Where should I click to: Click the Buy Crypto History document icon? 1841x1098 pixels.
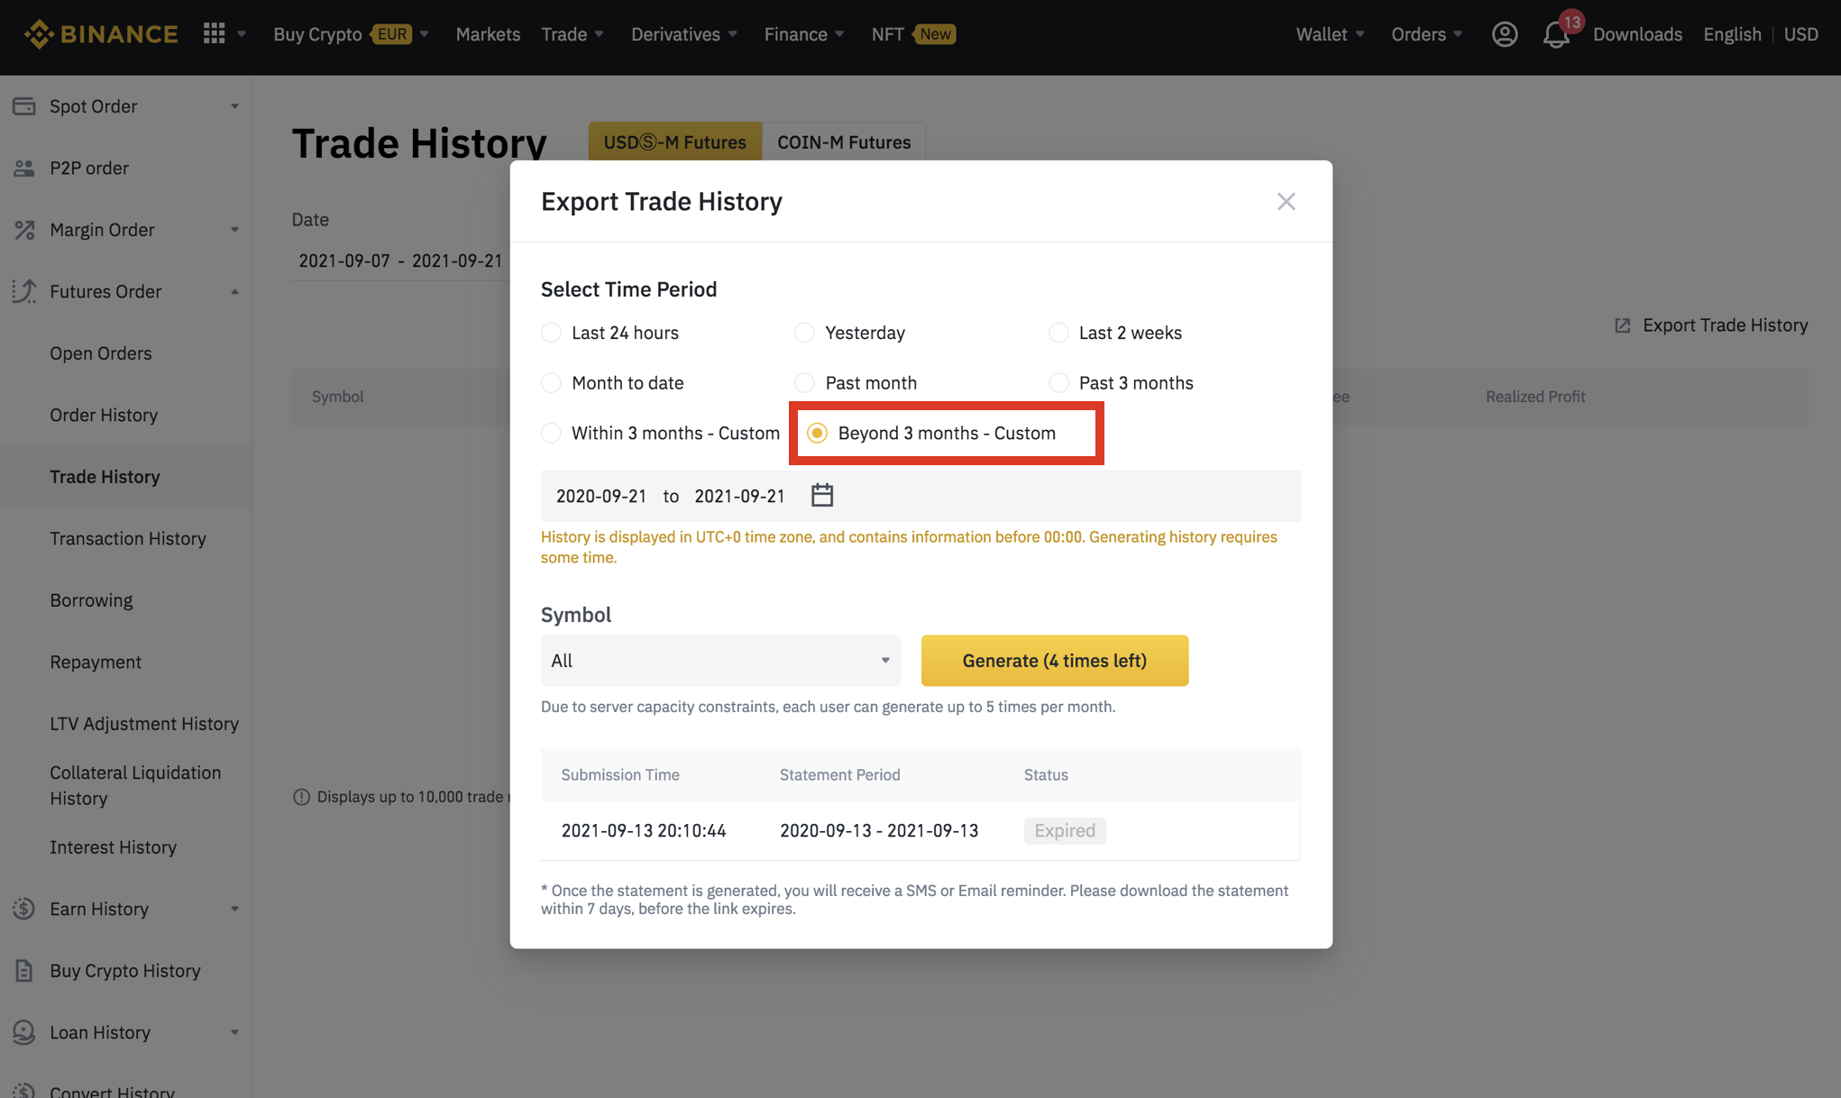tap(24, 971)
